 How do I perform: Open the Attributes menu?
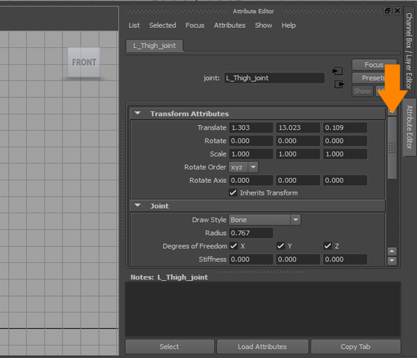click(230, 25)
